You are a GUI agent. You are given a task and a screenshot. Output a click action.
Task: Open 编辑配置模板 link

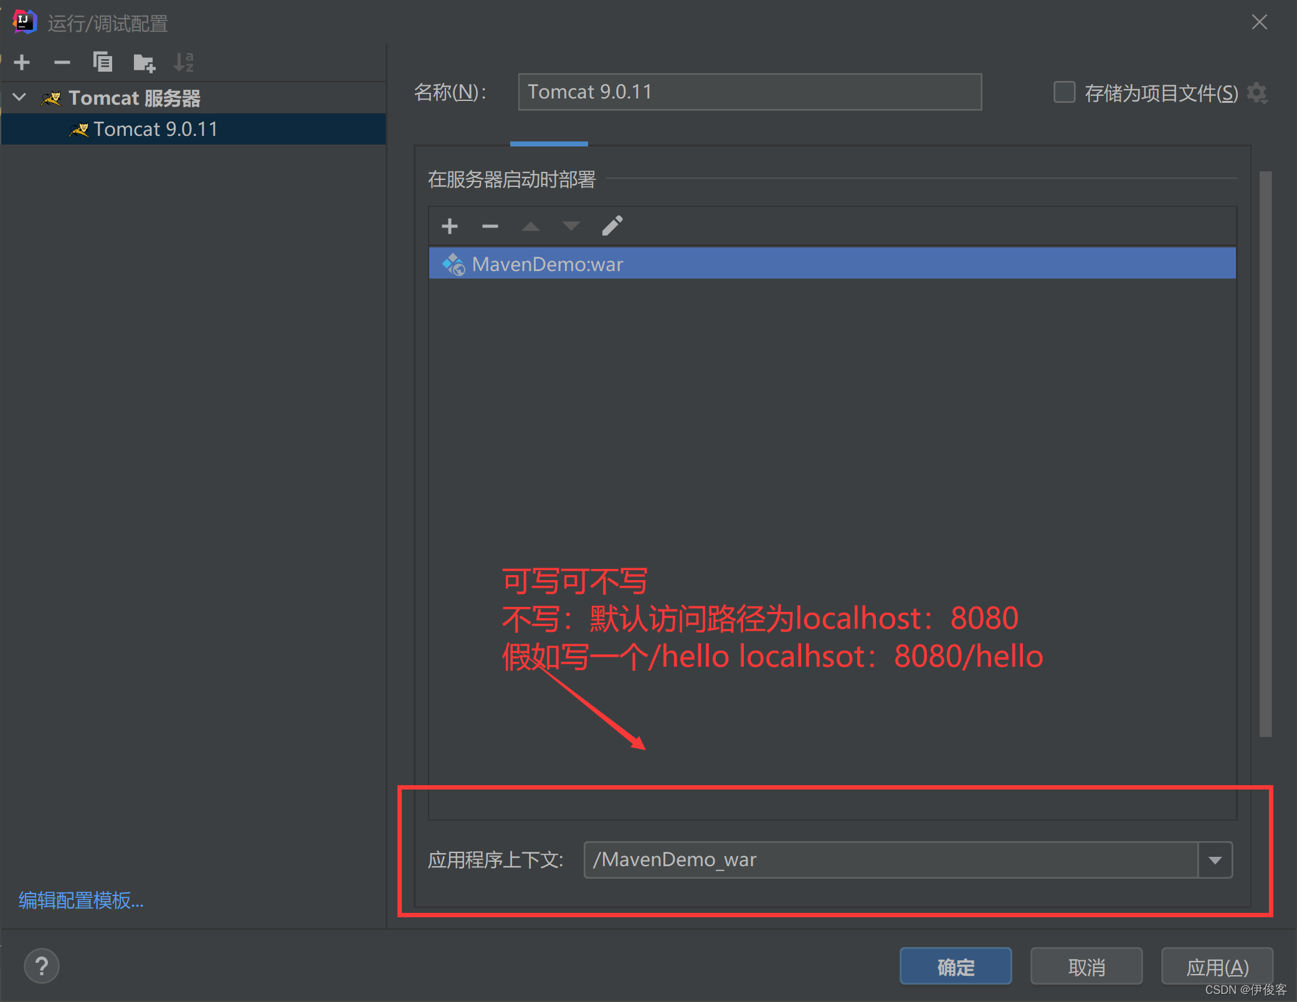[x=81, y=900]
